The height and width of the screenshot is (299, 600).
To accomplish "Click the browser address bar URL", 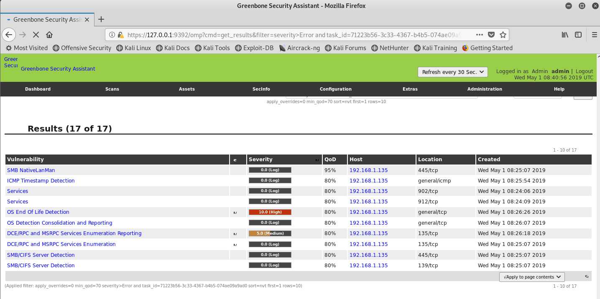I will click(x=295, y=35).
